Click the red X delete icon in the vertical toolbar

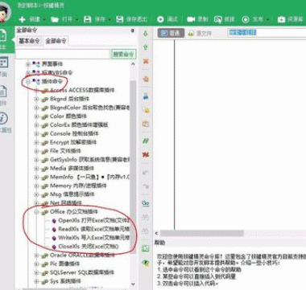[146, 61]
